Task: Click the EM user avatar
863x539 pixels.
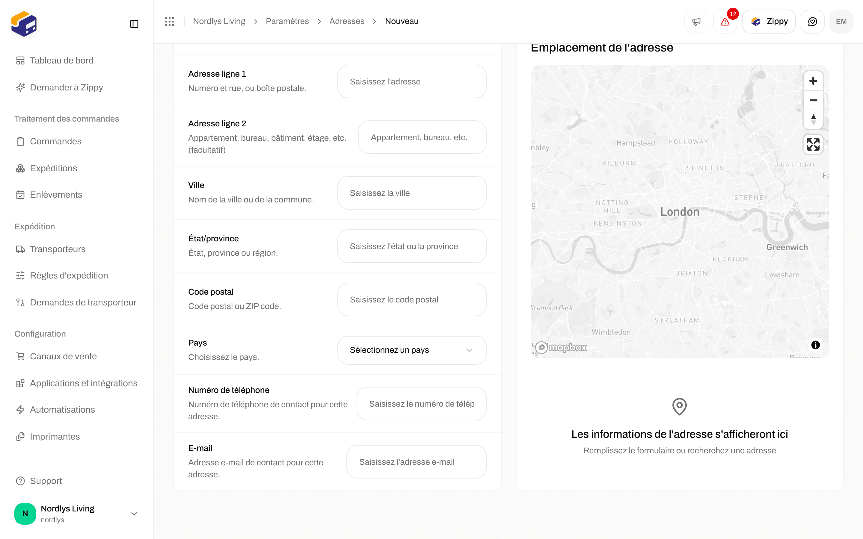Action: pos(841,21)
